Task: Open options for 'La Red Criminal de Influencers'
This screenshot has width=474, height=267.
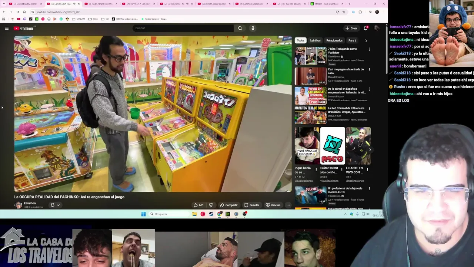Action: click(369, 109)
